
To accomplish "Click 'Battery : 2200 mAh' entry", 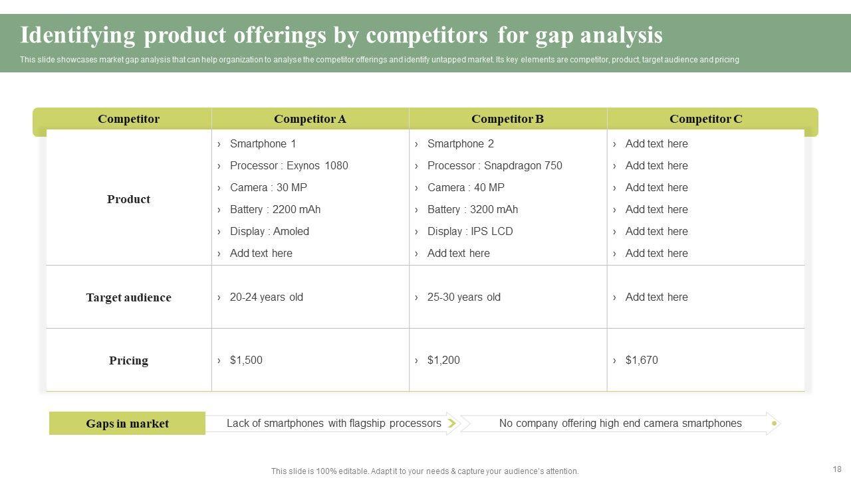I will [275, 210].
